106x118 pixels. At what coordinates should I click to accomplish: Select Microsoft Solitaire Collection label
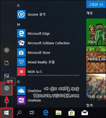(x=49, y=43)
